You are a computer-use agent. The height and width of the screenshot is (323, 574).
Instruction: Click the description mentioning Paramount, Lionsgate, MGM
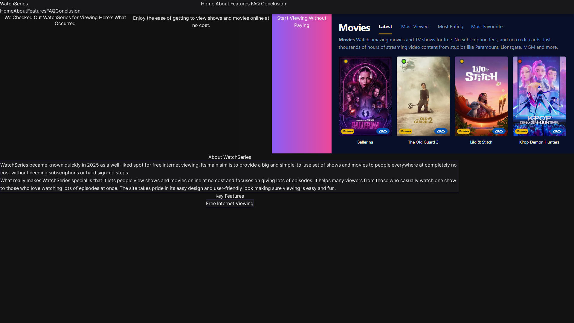click(x=448, y=43)
